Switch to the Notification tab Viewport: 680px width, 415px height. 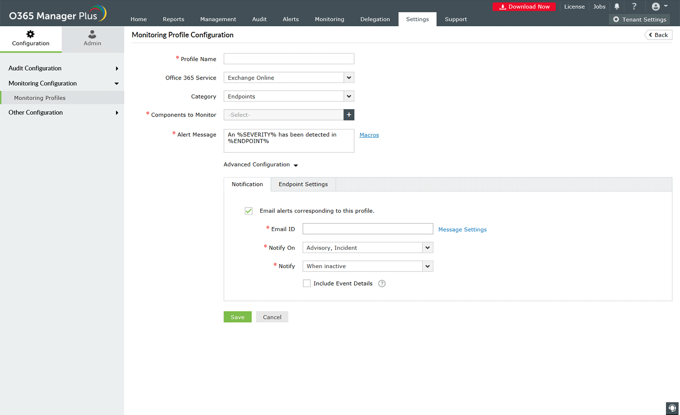[x=248, y=184]
